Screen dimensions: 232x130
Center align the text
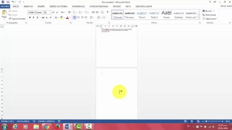coord(78,18)
